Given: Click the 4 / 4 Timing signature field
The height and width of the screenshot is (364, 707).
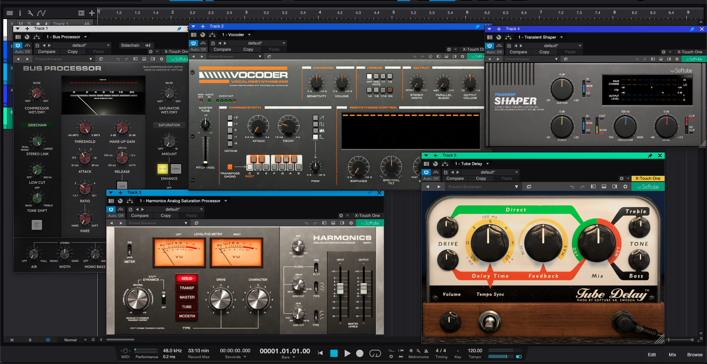Looking at the screenshot, I should pyautogui.click(x=441, y=351).
